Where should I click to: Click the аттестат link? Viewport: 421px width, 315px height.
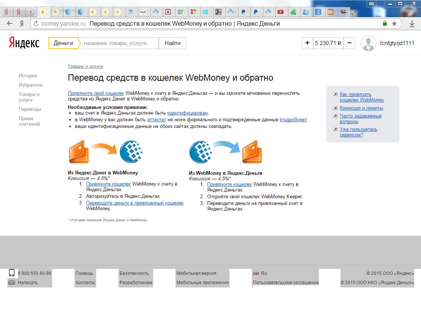point(156,119)
